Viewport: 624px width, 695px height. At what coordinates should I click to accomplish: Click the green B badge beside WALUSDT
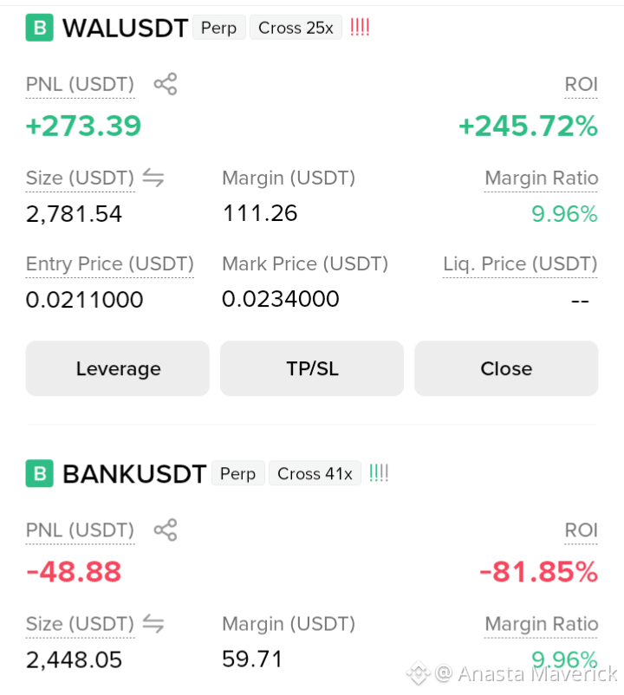click(x=40, y=28)
